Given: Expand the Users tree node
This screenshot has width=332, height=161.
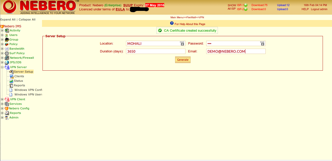Looking at the screenshot, I should click(x=2, y=35).
